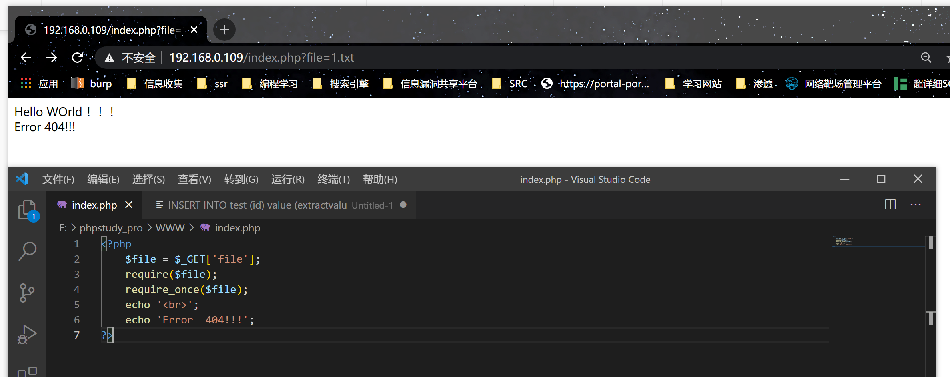Open the Source Control view
Screen dimensions: 950x377
pos(27,293)
